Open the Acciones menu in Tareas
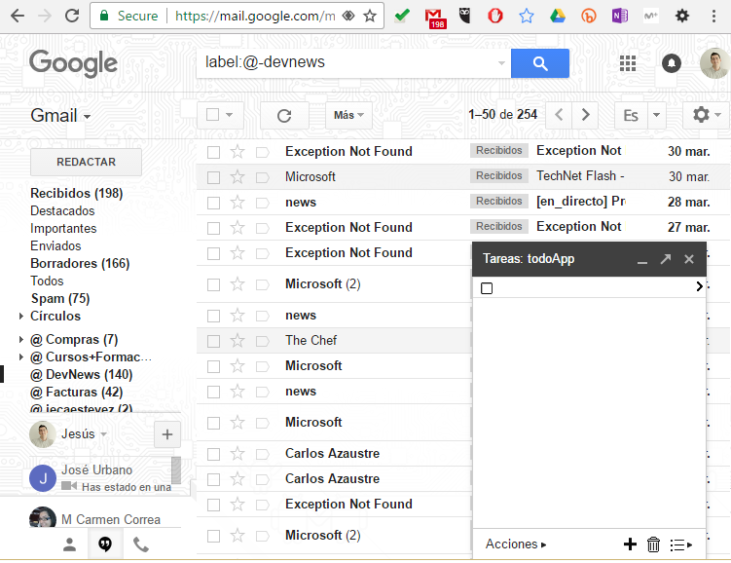This screenshot has width=731, height=563. 516,544
